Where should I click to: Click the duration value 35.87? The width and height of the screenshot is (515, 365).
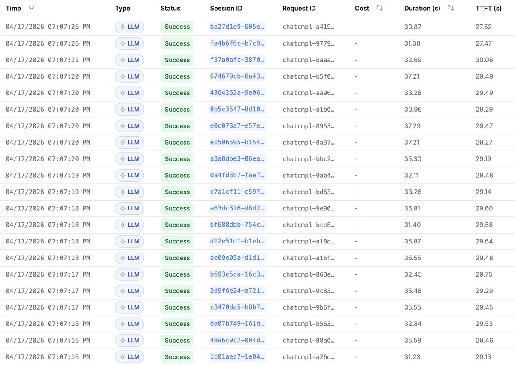413,241
